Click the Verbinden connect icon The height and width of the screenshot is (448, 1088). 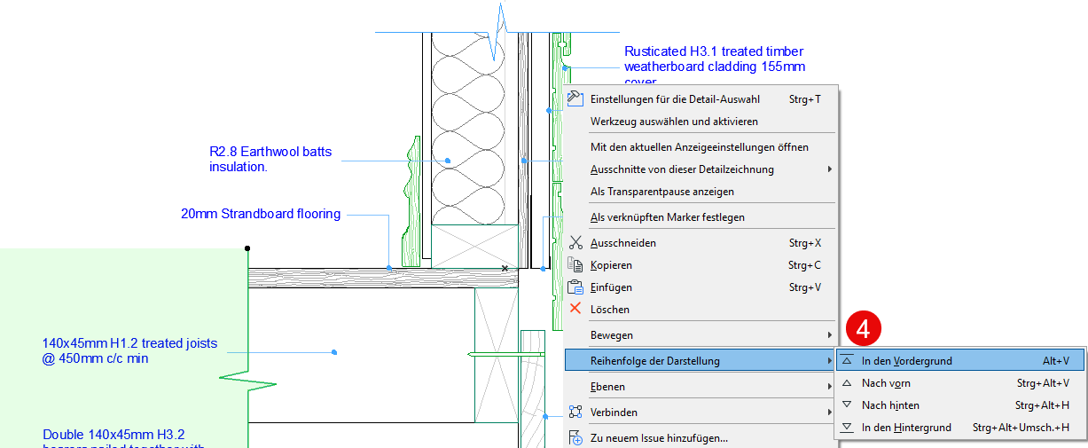pyautogui.click(x=575, y=412)
